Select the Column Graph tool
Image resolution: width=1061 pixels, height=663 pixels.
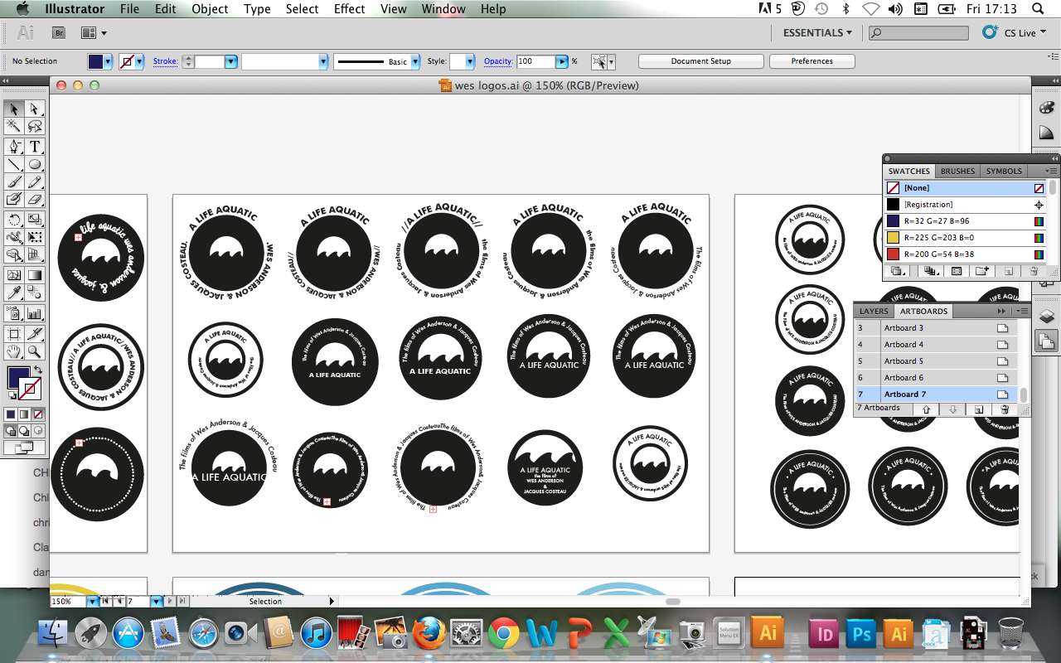[x=35, y=313]
